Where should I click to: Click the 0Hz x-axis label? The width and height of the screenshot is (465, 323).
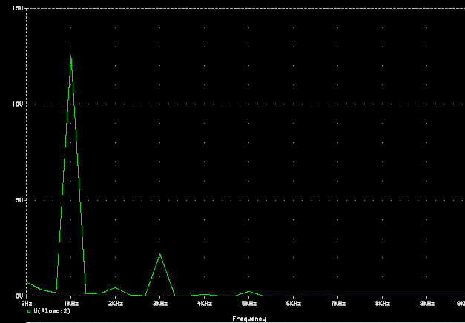pyautogui.click(x=27, y=304)
